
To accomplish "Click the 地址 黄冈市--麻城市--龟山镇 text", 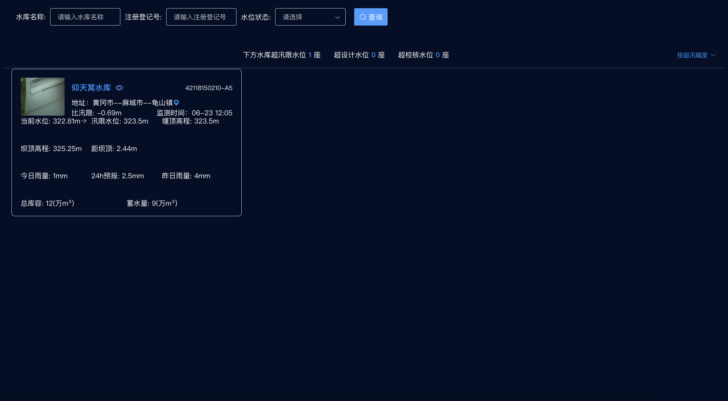I will 122,103.
